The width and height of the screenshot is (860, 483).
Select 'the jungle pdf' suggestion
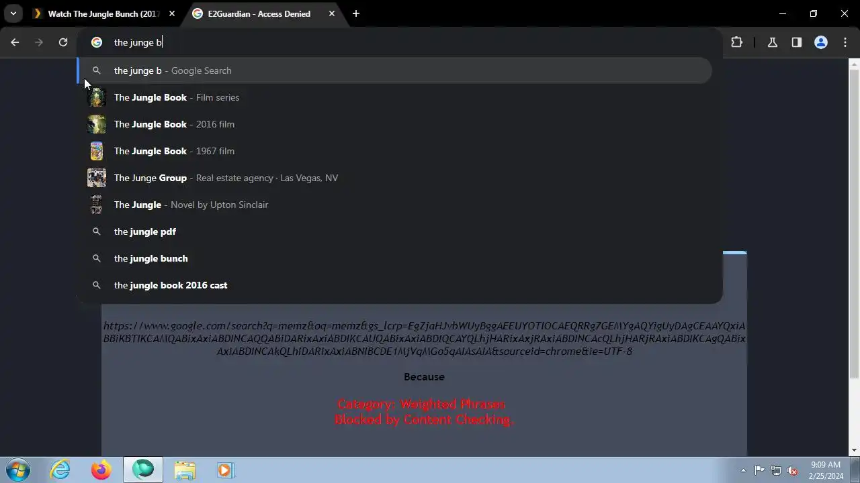394,231
